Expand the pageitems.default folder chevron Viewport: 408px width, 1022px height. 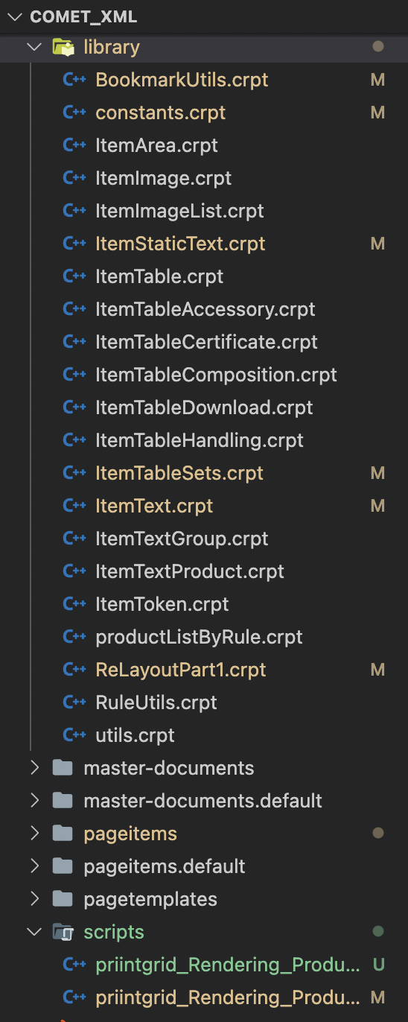pos(34,866)
